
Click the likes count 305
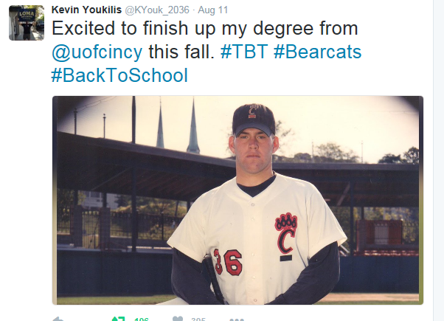pos(198,319)
